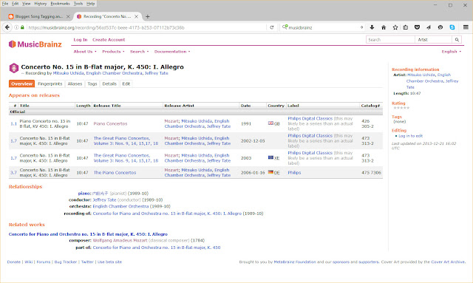This screenshot has width=473, height=283.
Task: Open the Help menu
Action: click(x=90, y=4)
